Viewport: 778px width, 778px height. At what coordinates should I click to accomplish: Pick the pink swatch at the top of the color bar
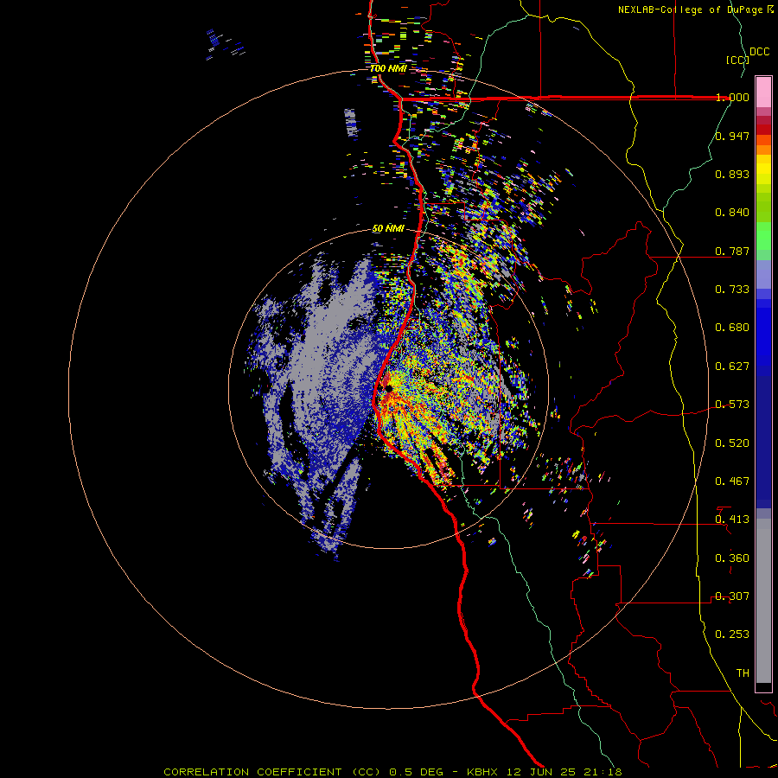point(763,92)
